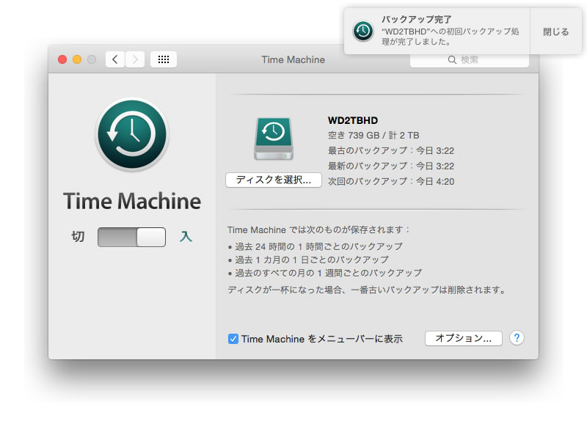This screenshot has width=587, height=440.
Task: Open the オプション... dialog
Action: click(464, 338)
